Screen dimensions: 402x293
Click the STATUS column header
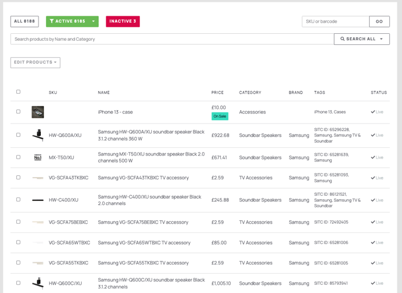(379, 93)
